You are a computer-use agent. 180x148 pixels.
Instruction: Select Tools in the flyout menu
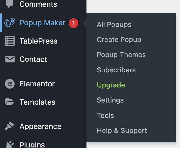(105, 115)
